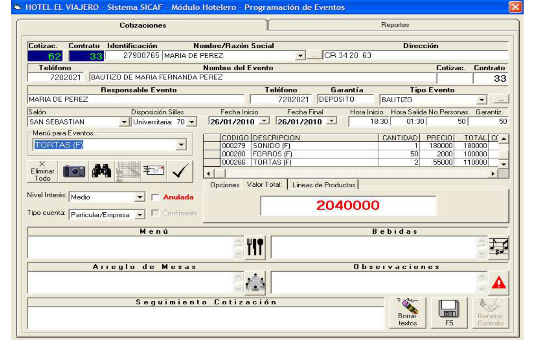Click the Nombre del Evento text field
The image size is (533, 345).
click(x=262, y=78)
